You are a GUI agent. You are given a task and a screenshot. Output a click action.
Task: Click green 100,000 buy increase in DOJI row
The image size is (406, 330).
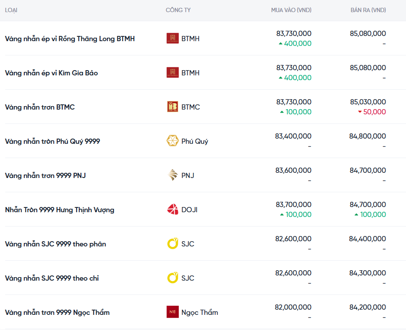point(296,214)
